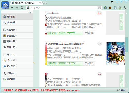Collapse the sidebar with double-arrow
This screenshot has width=129, height=93.
(30, 12)
